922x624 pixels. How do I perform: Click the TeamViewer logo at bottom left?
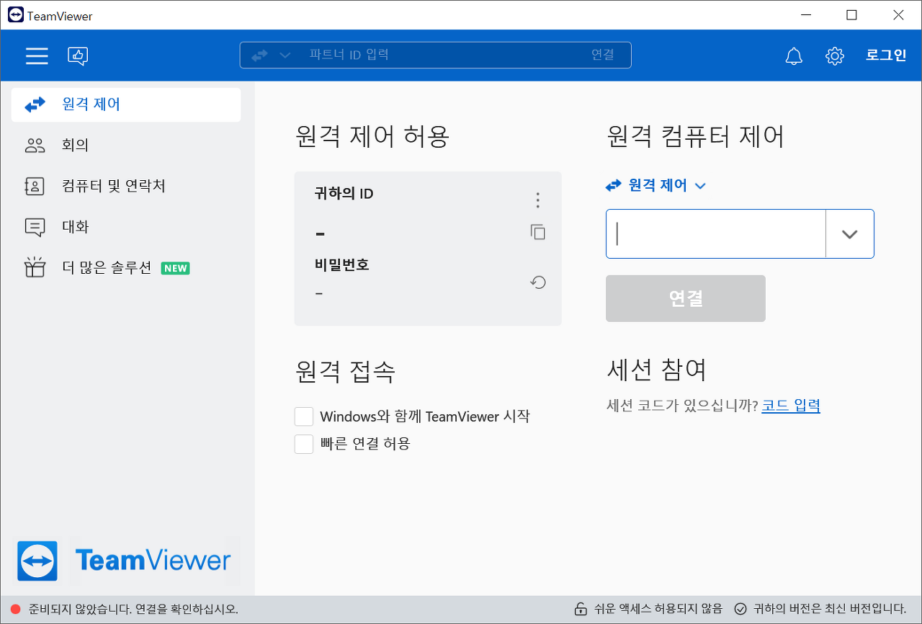pos(124,561)
